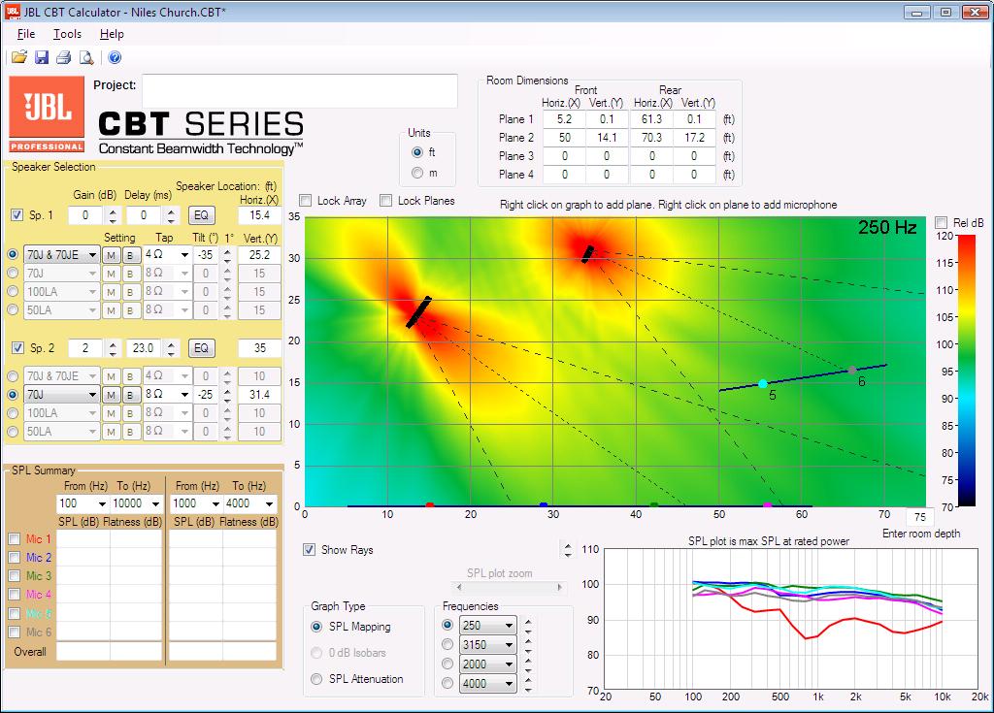994x713 pixels.
Task: Check the Mic 1 checkbox
Action: (x=15, y=538)
